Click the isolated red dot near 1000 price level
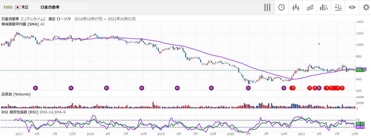 [x=319, y=44]
